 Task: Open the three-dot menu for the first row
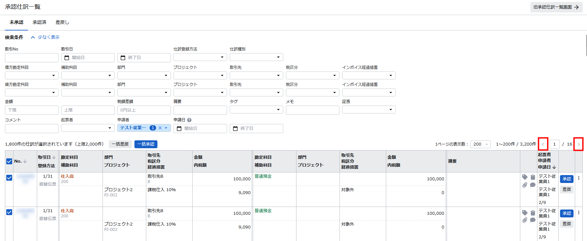click(x=579, y=178)
